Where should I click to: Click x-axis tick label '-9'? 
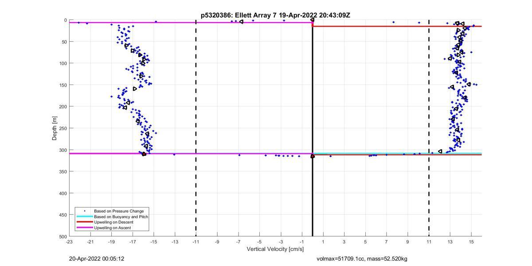pyautogui.click(x=217, y=242)
